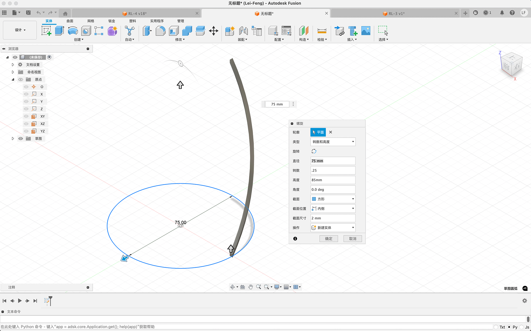Open the Insert Canvas image icon

point(366,31)
